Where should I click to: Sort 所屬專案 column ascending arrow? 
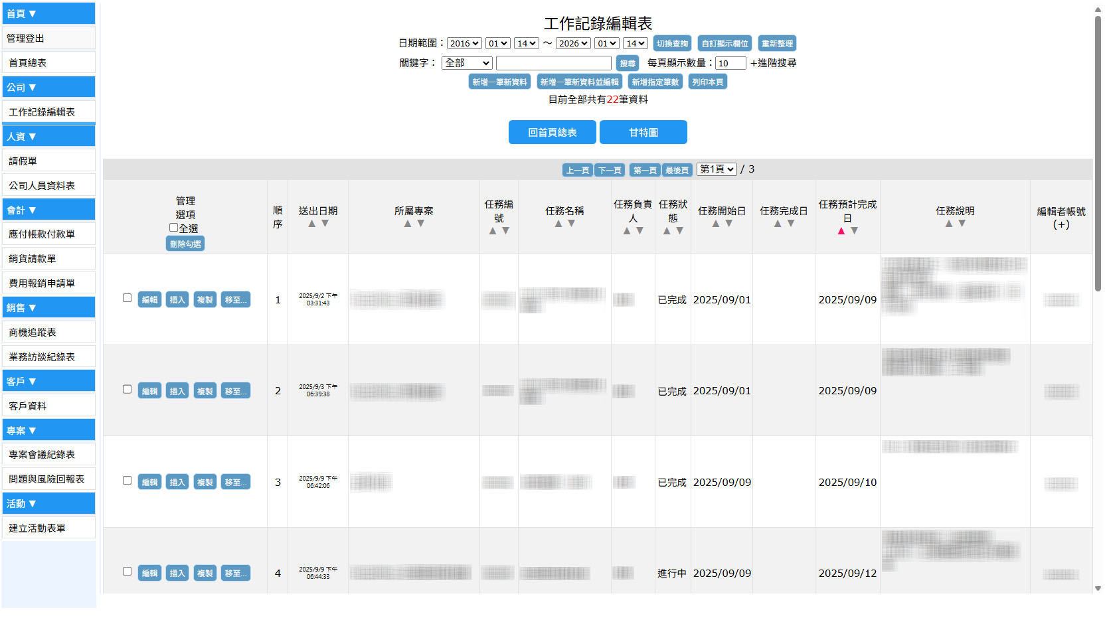click(x=407, y=224)
